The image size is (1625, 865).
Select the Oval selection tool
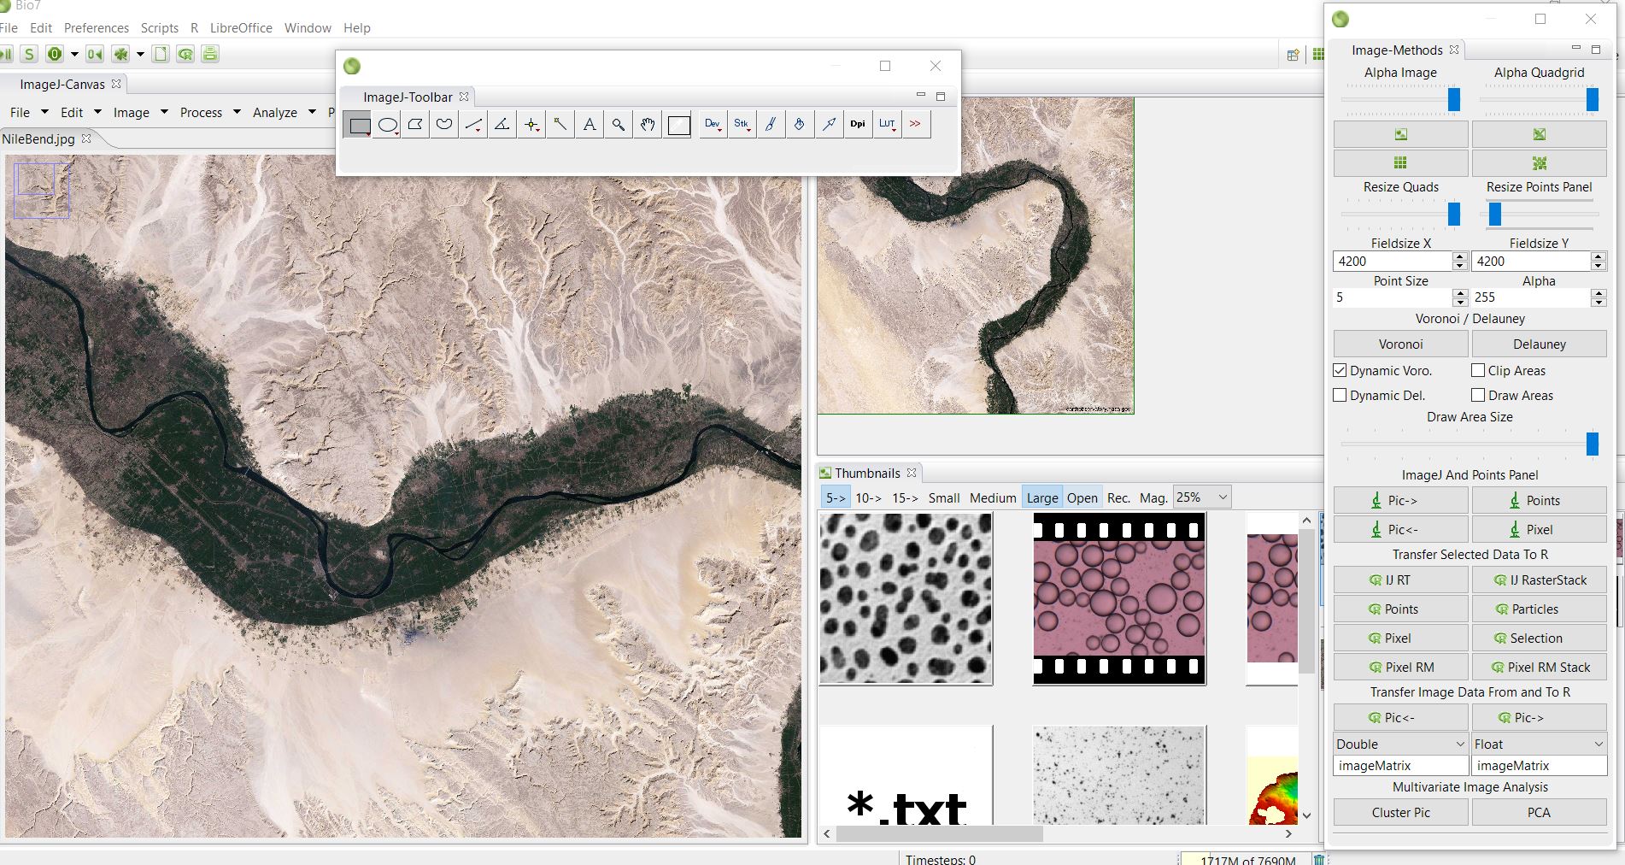point(387,125)
